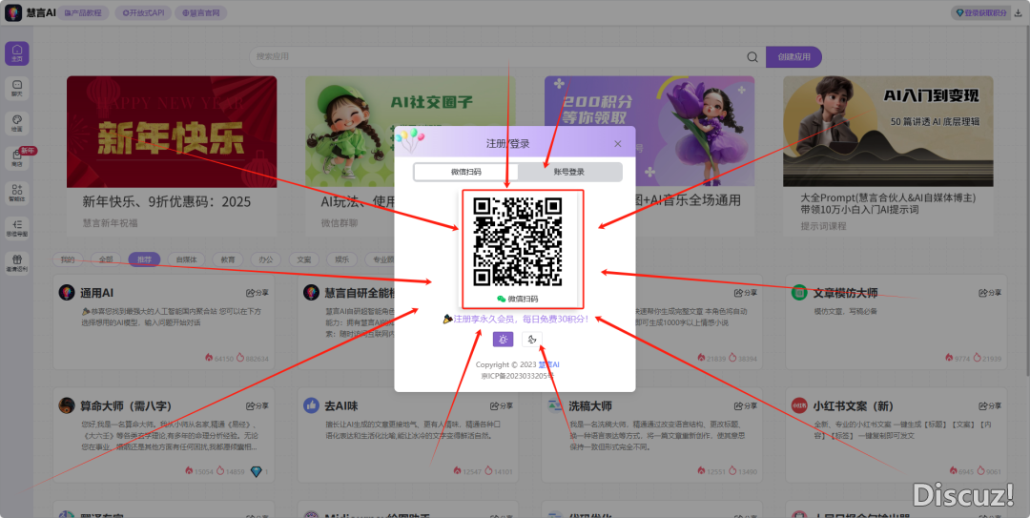Click the 注册享永久会员 promo text

pos(516,319)
